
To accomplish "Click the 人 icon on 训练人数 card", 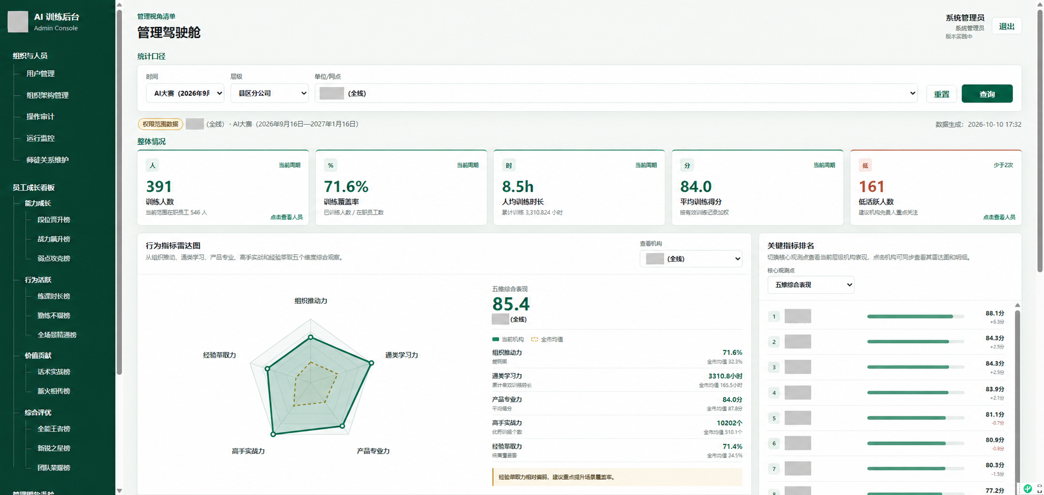I will click(x=153, y=166).
